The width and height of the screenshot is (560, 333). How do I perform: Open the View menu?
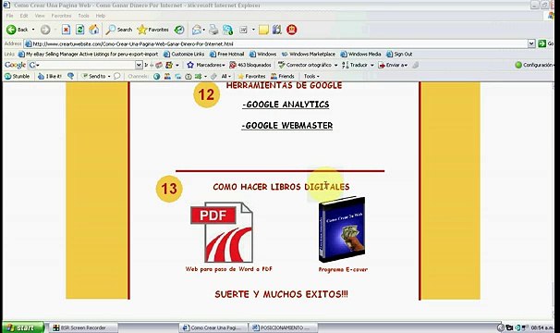(x=40, y=16)
